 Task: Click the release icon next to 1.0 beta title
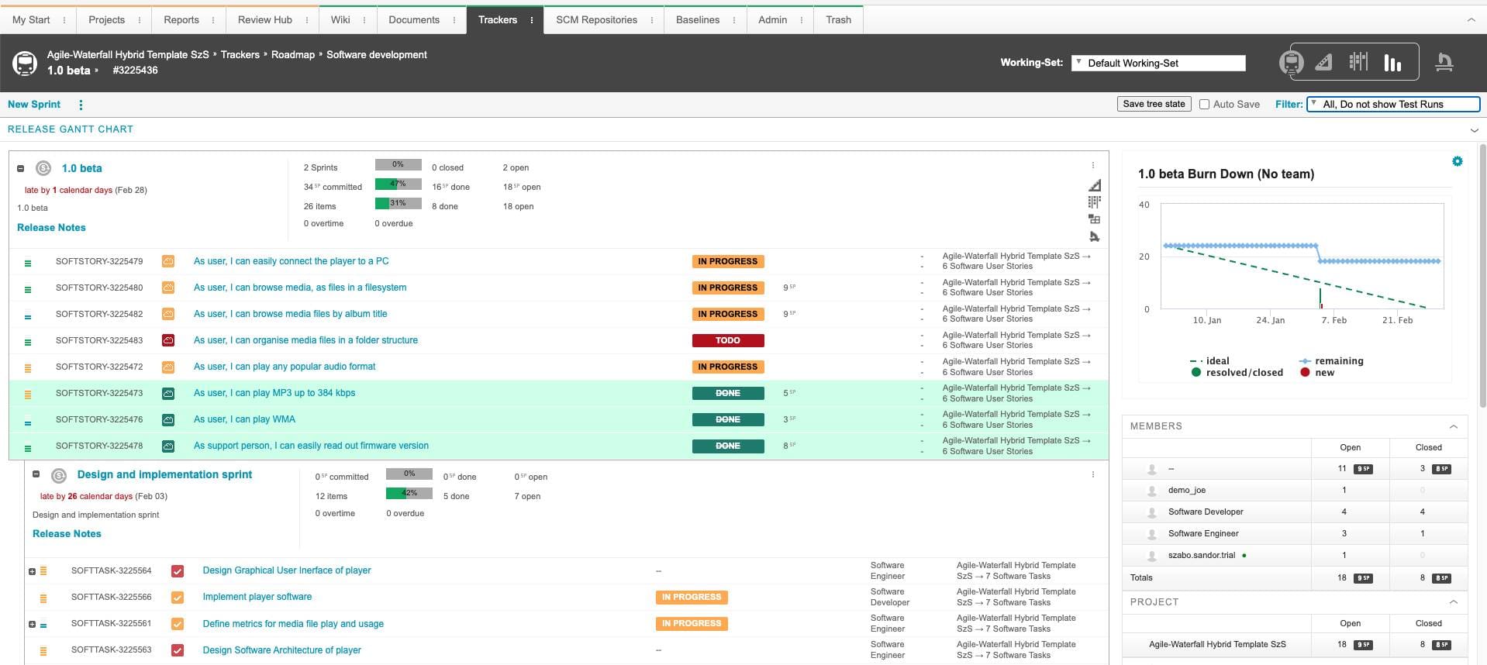click(x=43, y=168)
